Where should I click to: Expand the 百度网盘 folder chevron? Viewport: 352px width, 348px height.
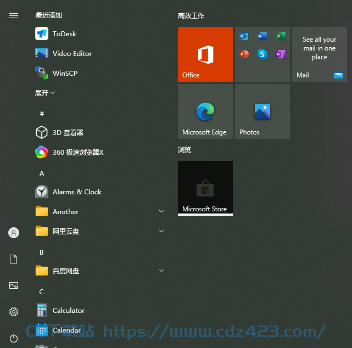(161, 271)
